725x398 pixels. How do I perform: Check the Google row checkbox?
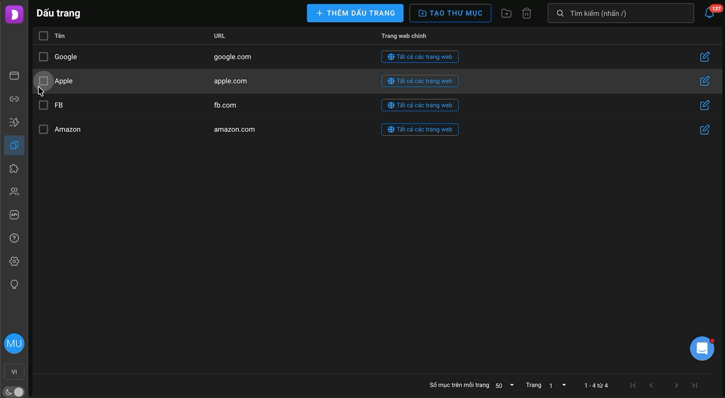click(x=44, y=57)
